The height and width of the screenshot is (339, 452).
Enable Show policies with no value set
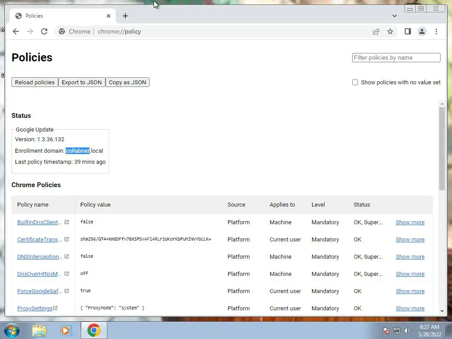point(355,83)
